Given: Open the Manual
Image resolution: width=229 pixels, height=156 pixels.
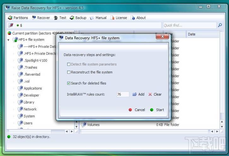Looking at the screenshot, I should point(98,18).
